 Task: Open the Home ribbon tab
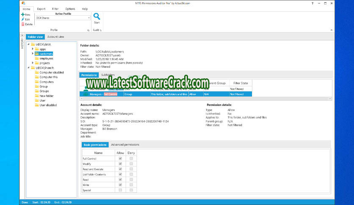click(x=26, y=9)
